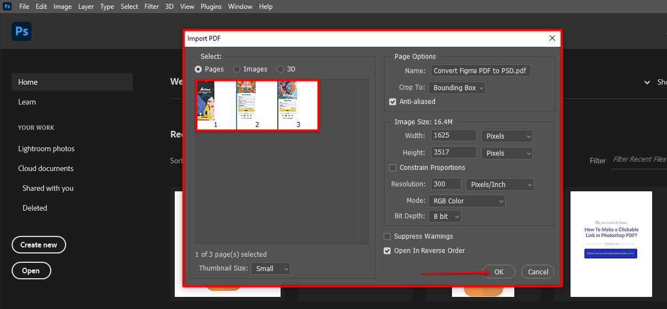Select page 1 thumbnail

click(216, 105)
